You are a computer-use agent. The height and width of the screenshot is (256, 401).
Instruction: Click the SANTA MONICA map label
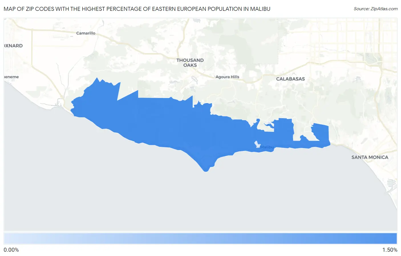370,157
